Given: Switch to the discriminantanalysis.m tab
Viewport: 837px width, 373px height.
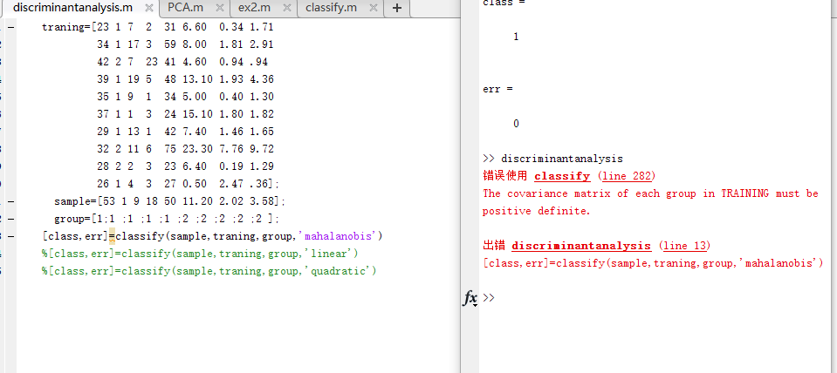Looking at the screenshot, I should (x=72, y=8).
